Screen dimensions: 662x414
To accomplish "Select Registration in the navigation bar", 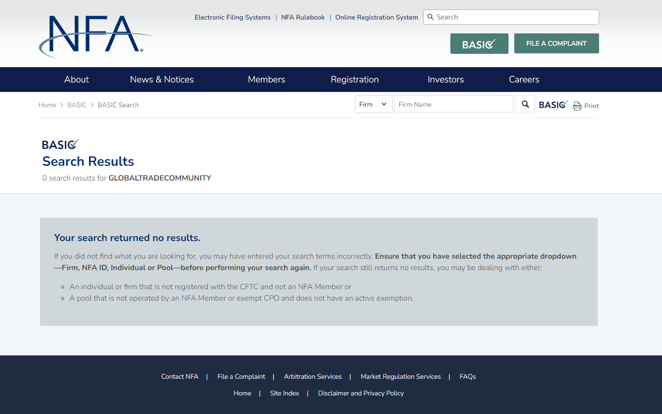I will click(355, 80).
